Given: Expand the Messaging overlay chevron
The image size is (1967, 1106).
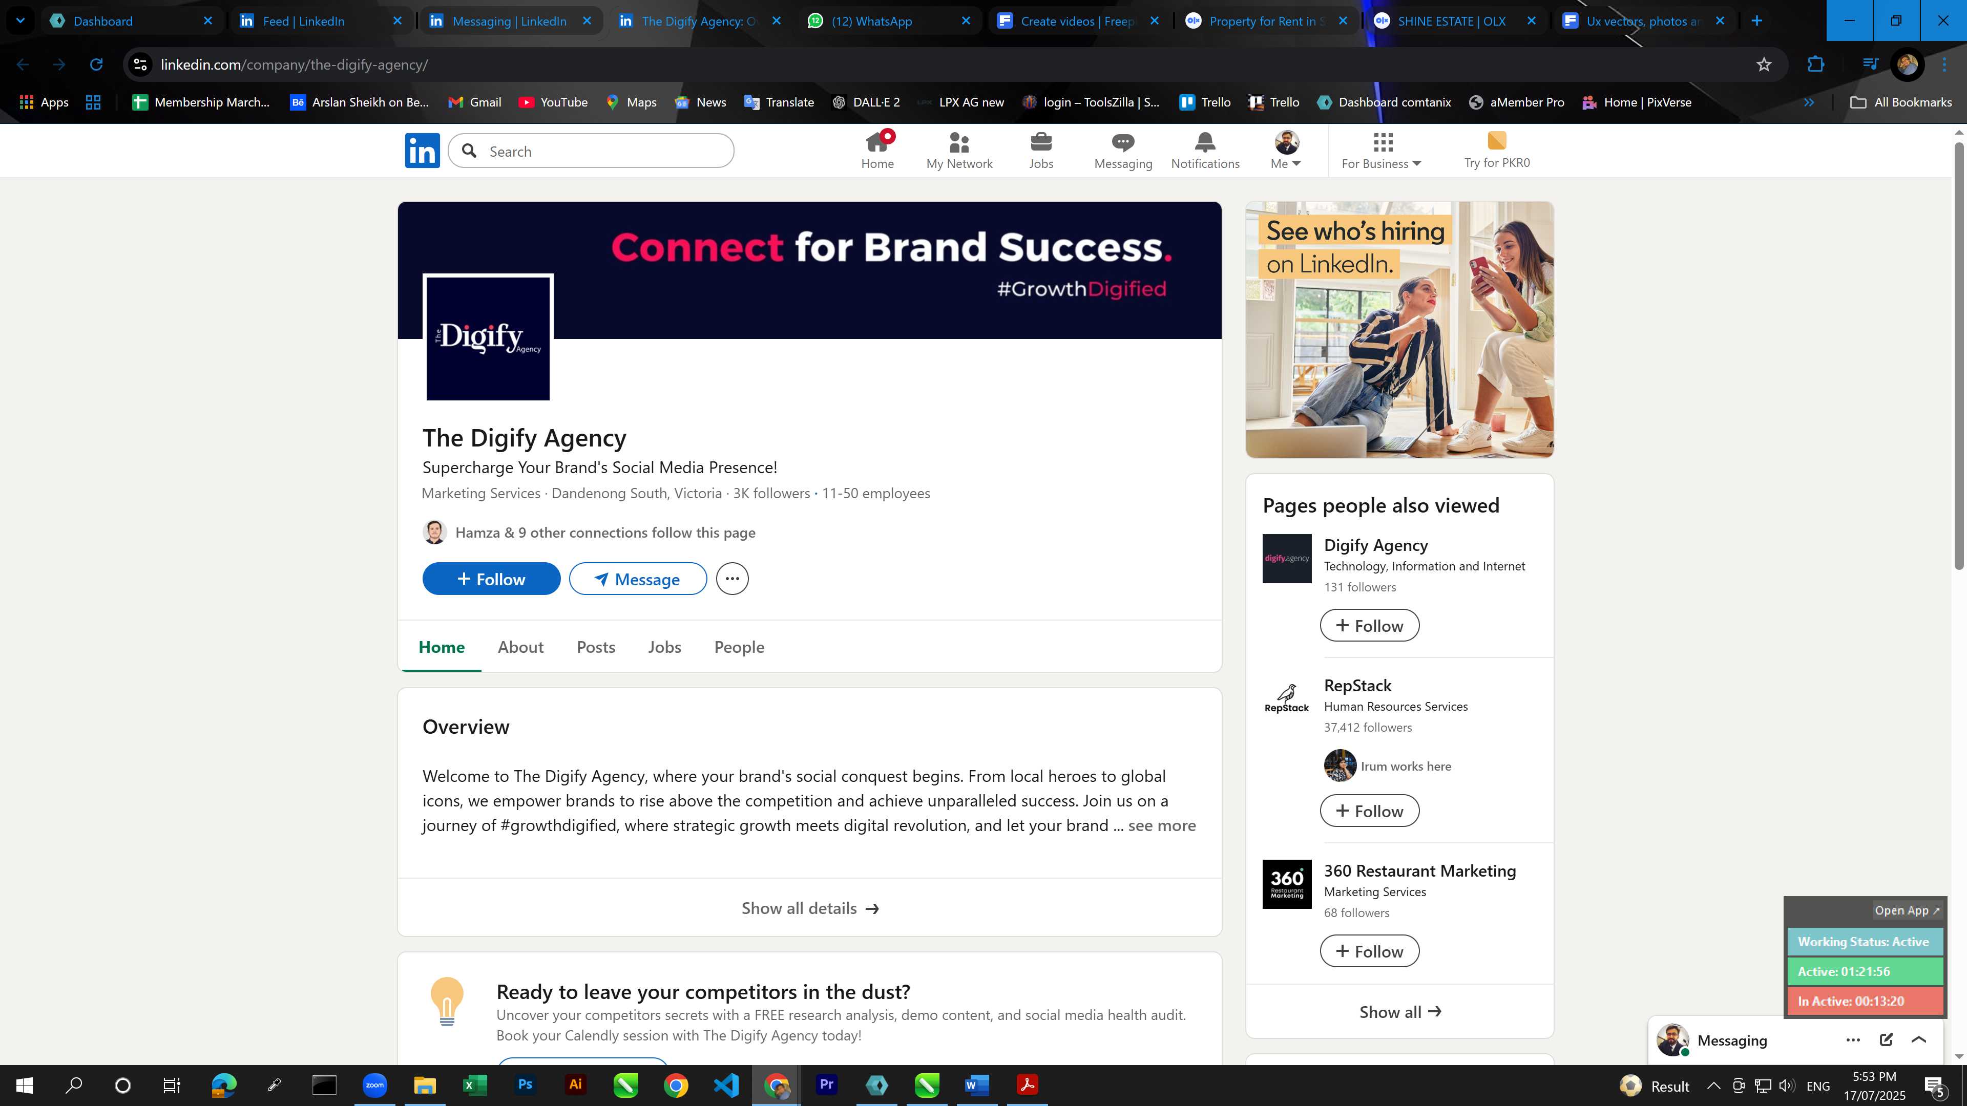Looking at the screenshot, I should [x=1918, y=1039].
